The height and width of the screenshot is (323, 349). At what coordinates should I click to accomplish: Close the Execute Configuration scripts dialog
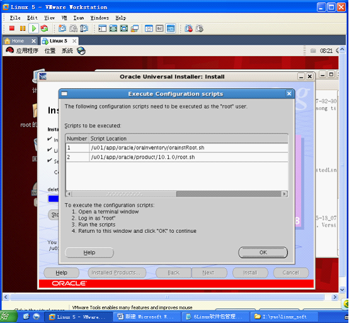pos(289,94)
